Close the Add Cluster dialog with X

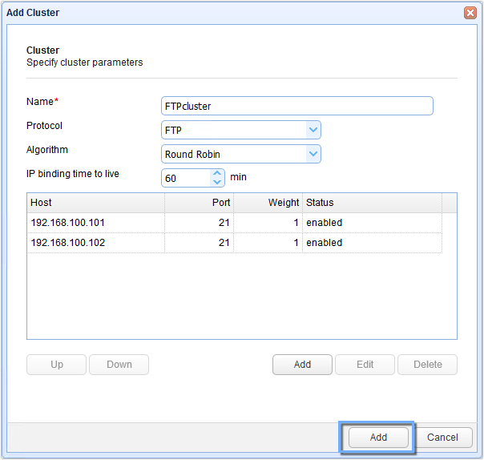[470, 13]
